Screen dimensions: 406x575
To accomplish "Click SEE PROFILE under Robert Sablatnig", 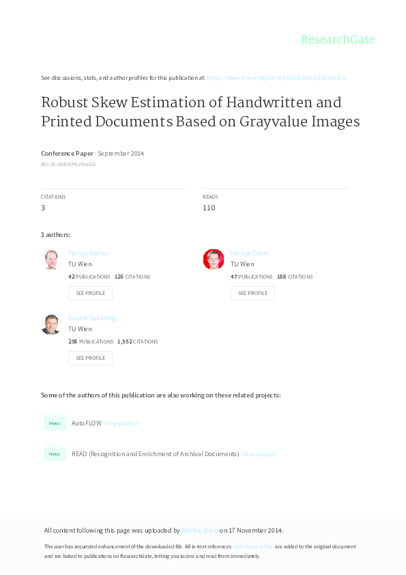I will pos(90,358).
